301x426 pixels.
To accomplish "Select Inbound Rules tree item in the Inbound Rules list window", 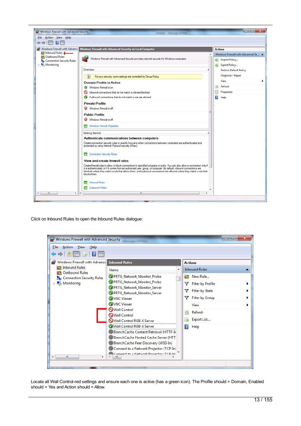I will tap(74, 267).
